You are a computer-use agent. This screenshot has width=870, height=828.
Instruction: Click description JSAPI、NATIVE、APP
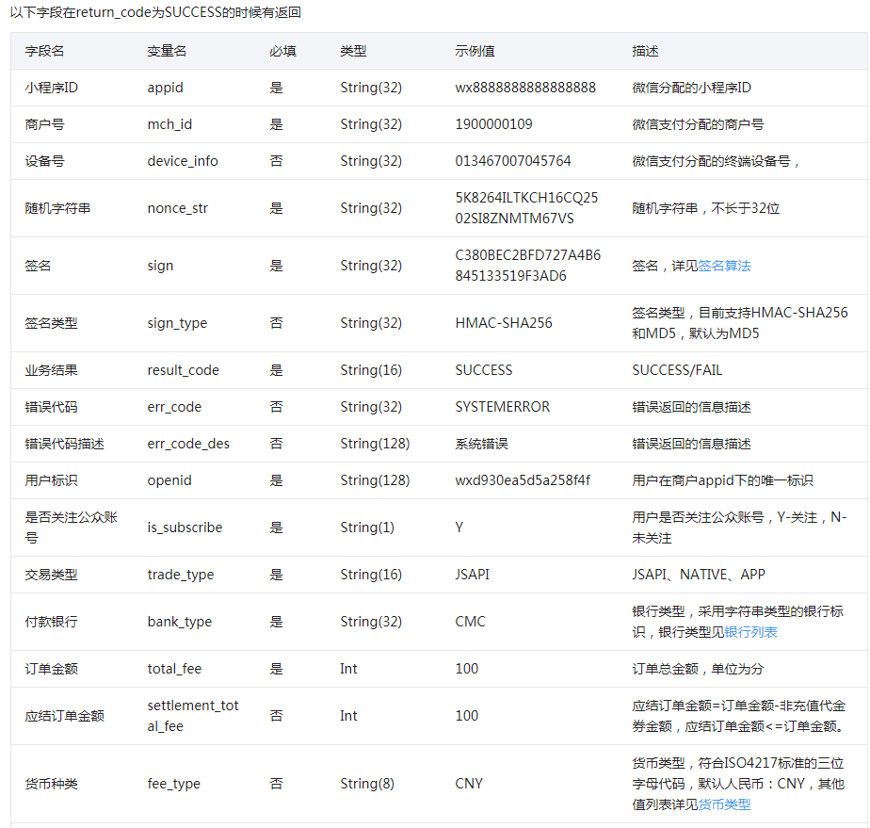699,575
